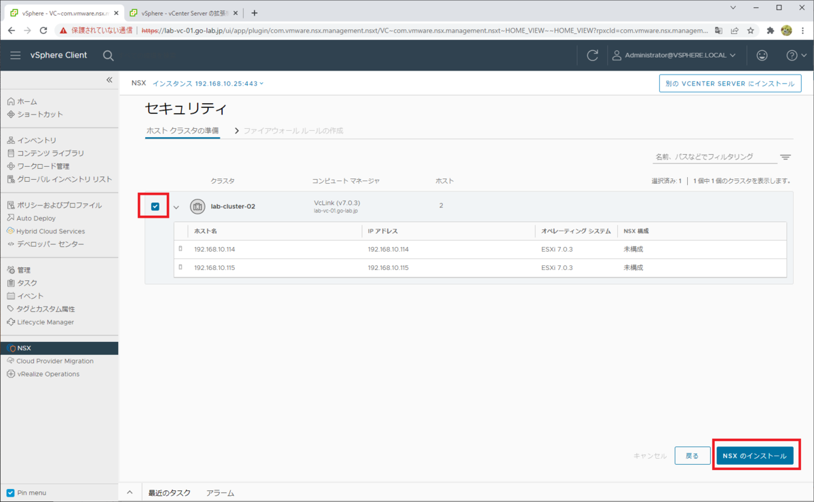814x502 pixels.
Task: Click the lab-cluster-02 cluster icon
Action: click(197, 206)
